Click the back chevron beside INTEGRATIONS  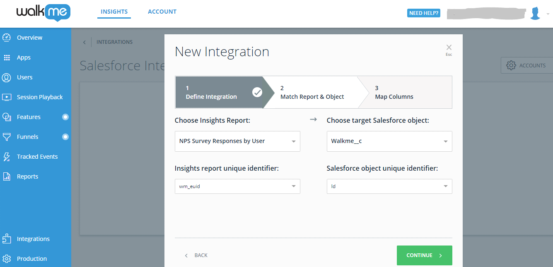point(85,42)
